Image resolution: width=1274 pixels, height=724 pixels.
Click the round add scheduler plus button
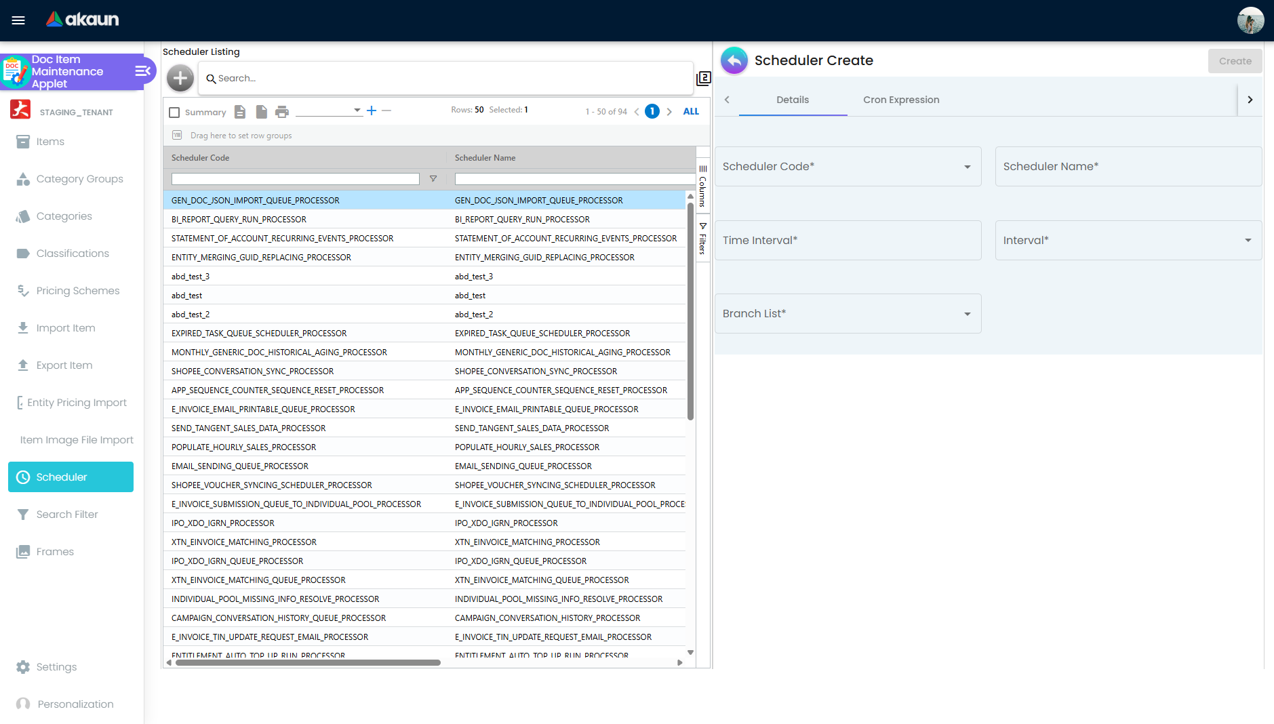[x=180, y=79]
